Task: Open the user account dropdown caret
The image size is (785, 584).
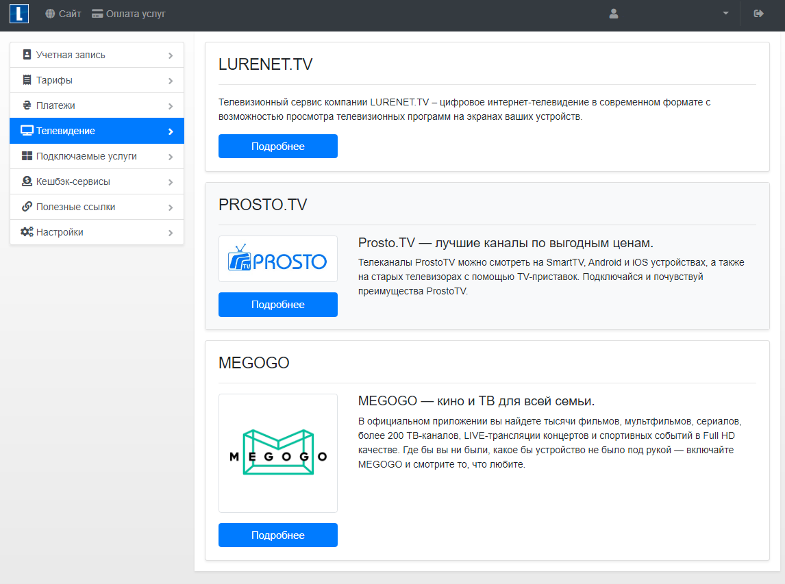Action: pyautogui.click(x=725, y=14)
